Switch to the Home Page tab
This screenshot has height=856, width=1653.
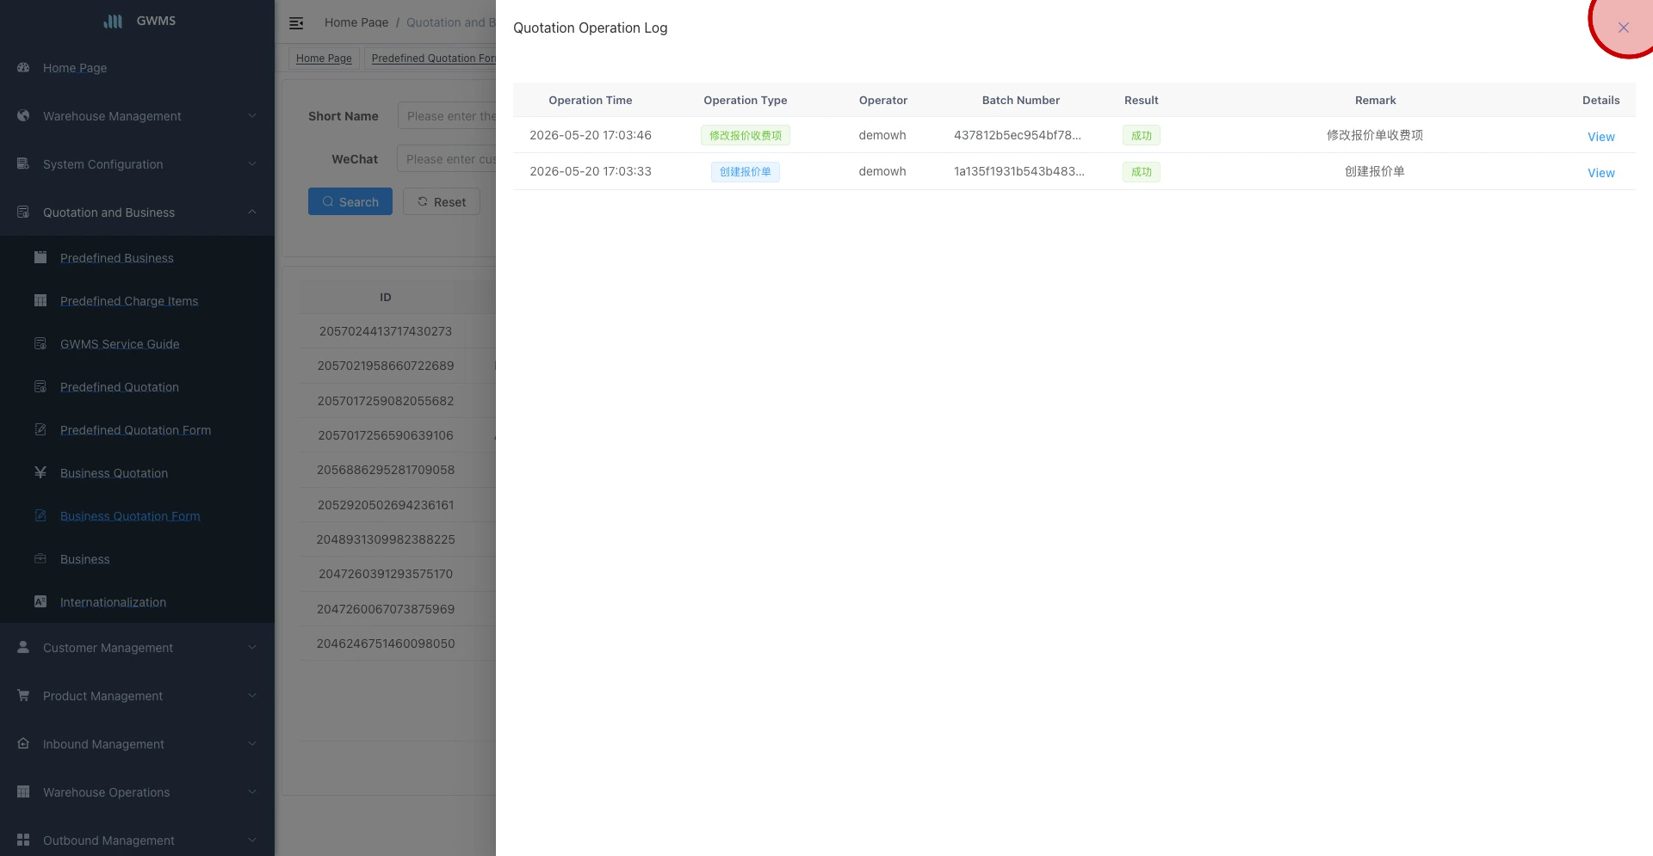point(324,58)
